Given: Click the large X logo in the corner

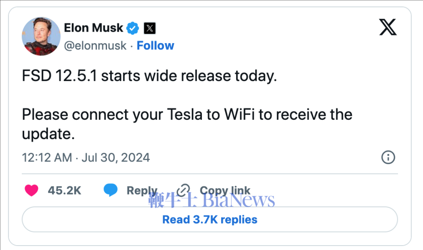Looking at the screenshot, I should click(x=388, y=27).
